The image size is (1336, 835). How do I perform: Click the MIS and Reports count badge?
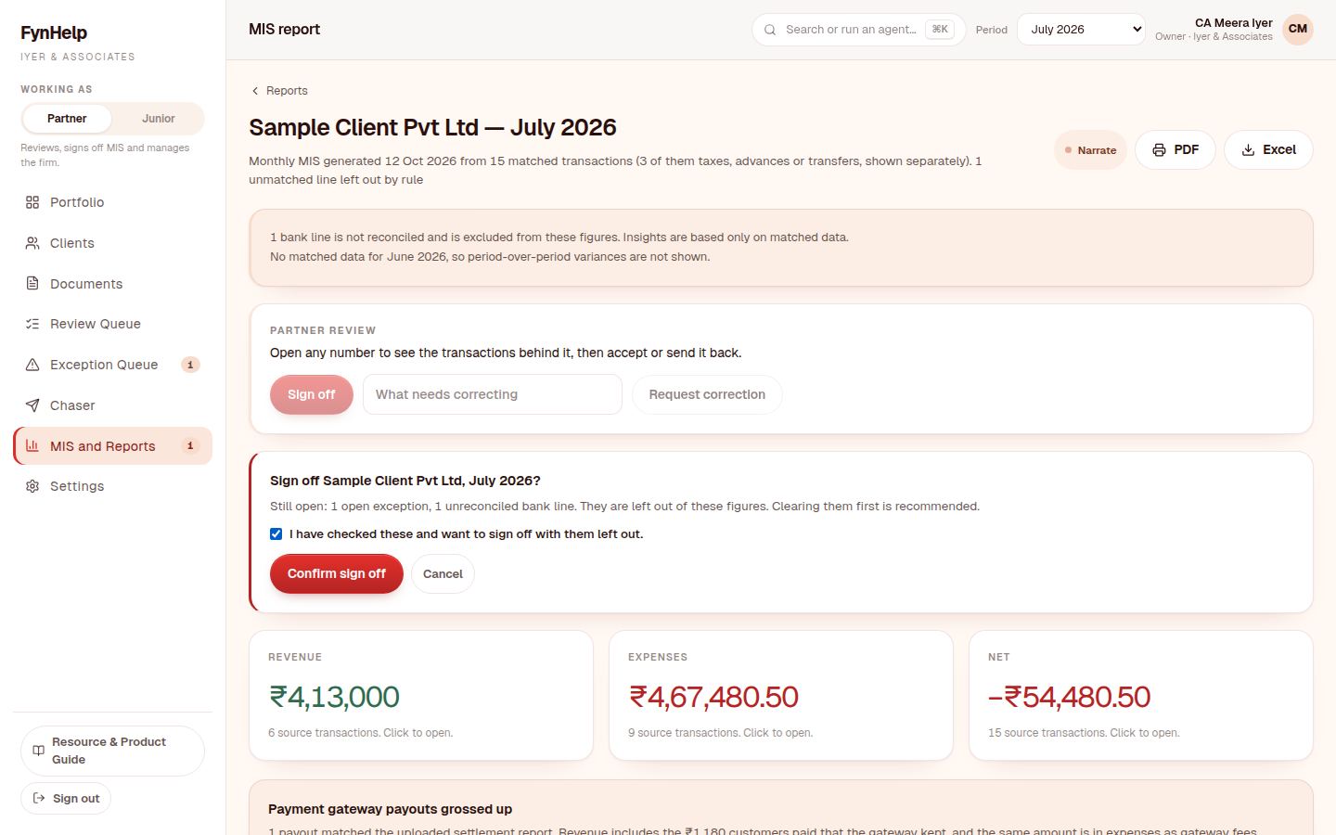click(190, 446)
